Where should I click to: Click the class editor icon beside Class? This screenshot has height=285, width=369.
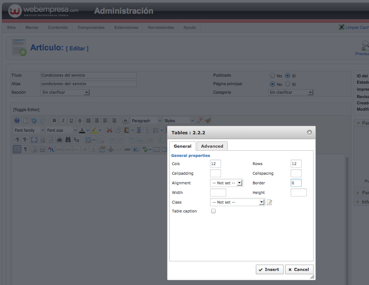point(270,202)
